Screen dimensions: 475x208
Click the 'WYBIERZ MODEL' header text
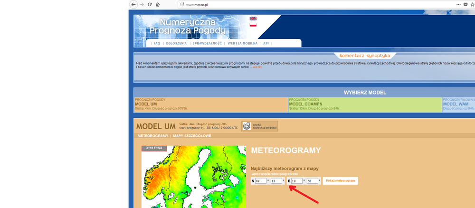(x=365, y=93)
